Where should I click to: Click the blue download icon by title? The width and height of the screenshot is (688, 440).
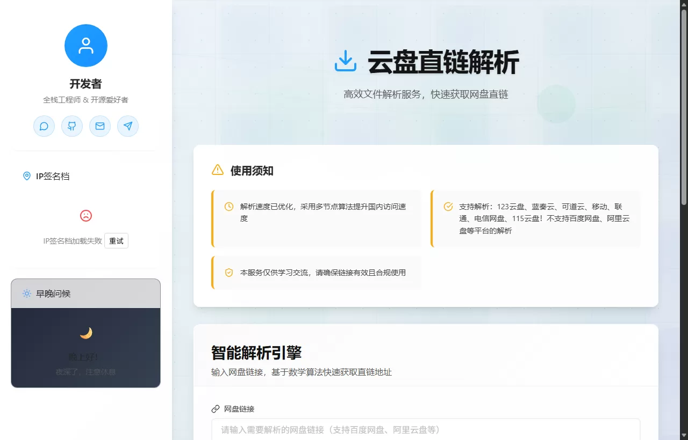click(346, 61)
